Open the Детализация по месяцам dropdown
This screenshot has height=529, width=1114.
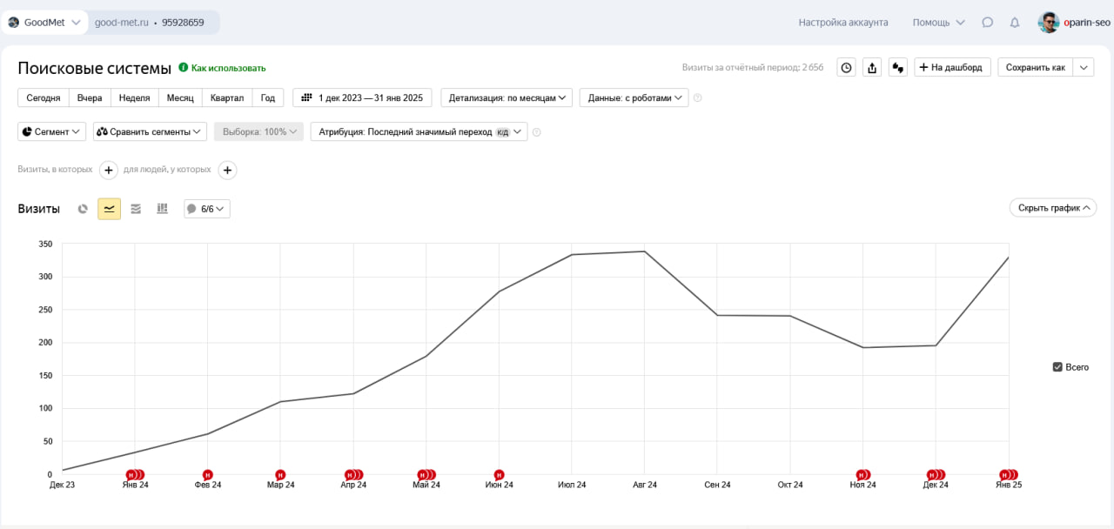click(x=506, y=97)
